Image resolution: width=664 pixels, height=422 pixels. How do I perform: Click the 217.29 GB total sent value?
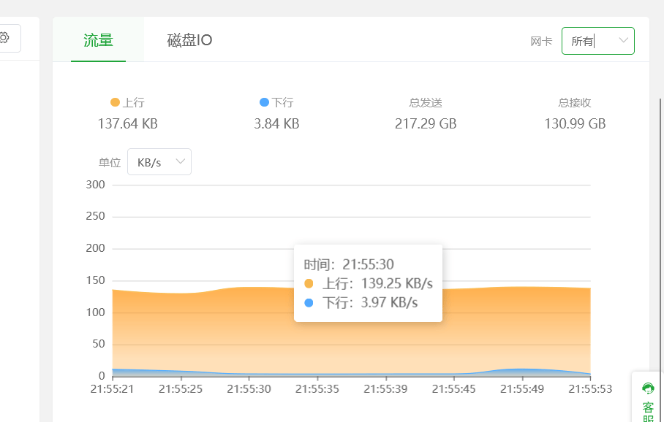coord(426,124)
